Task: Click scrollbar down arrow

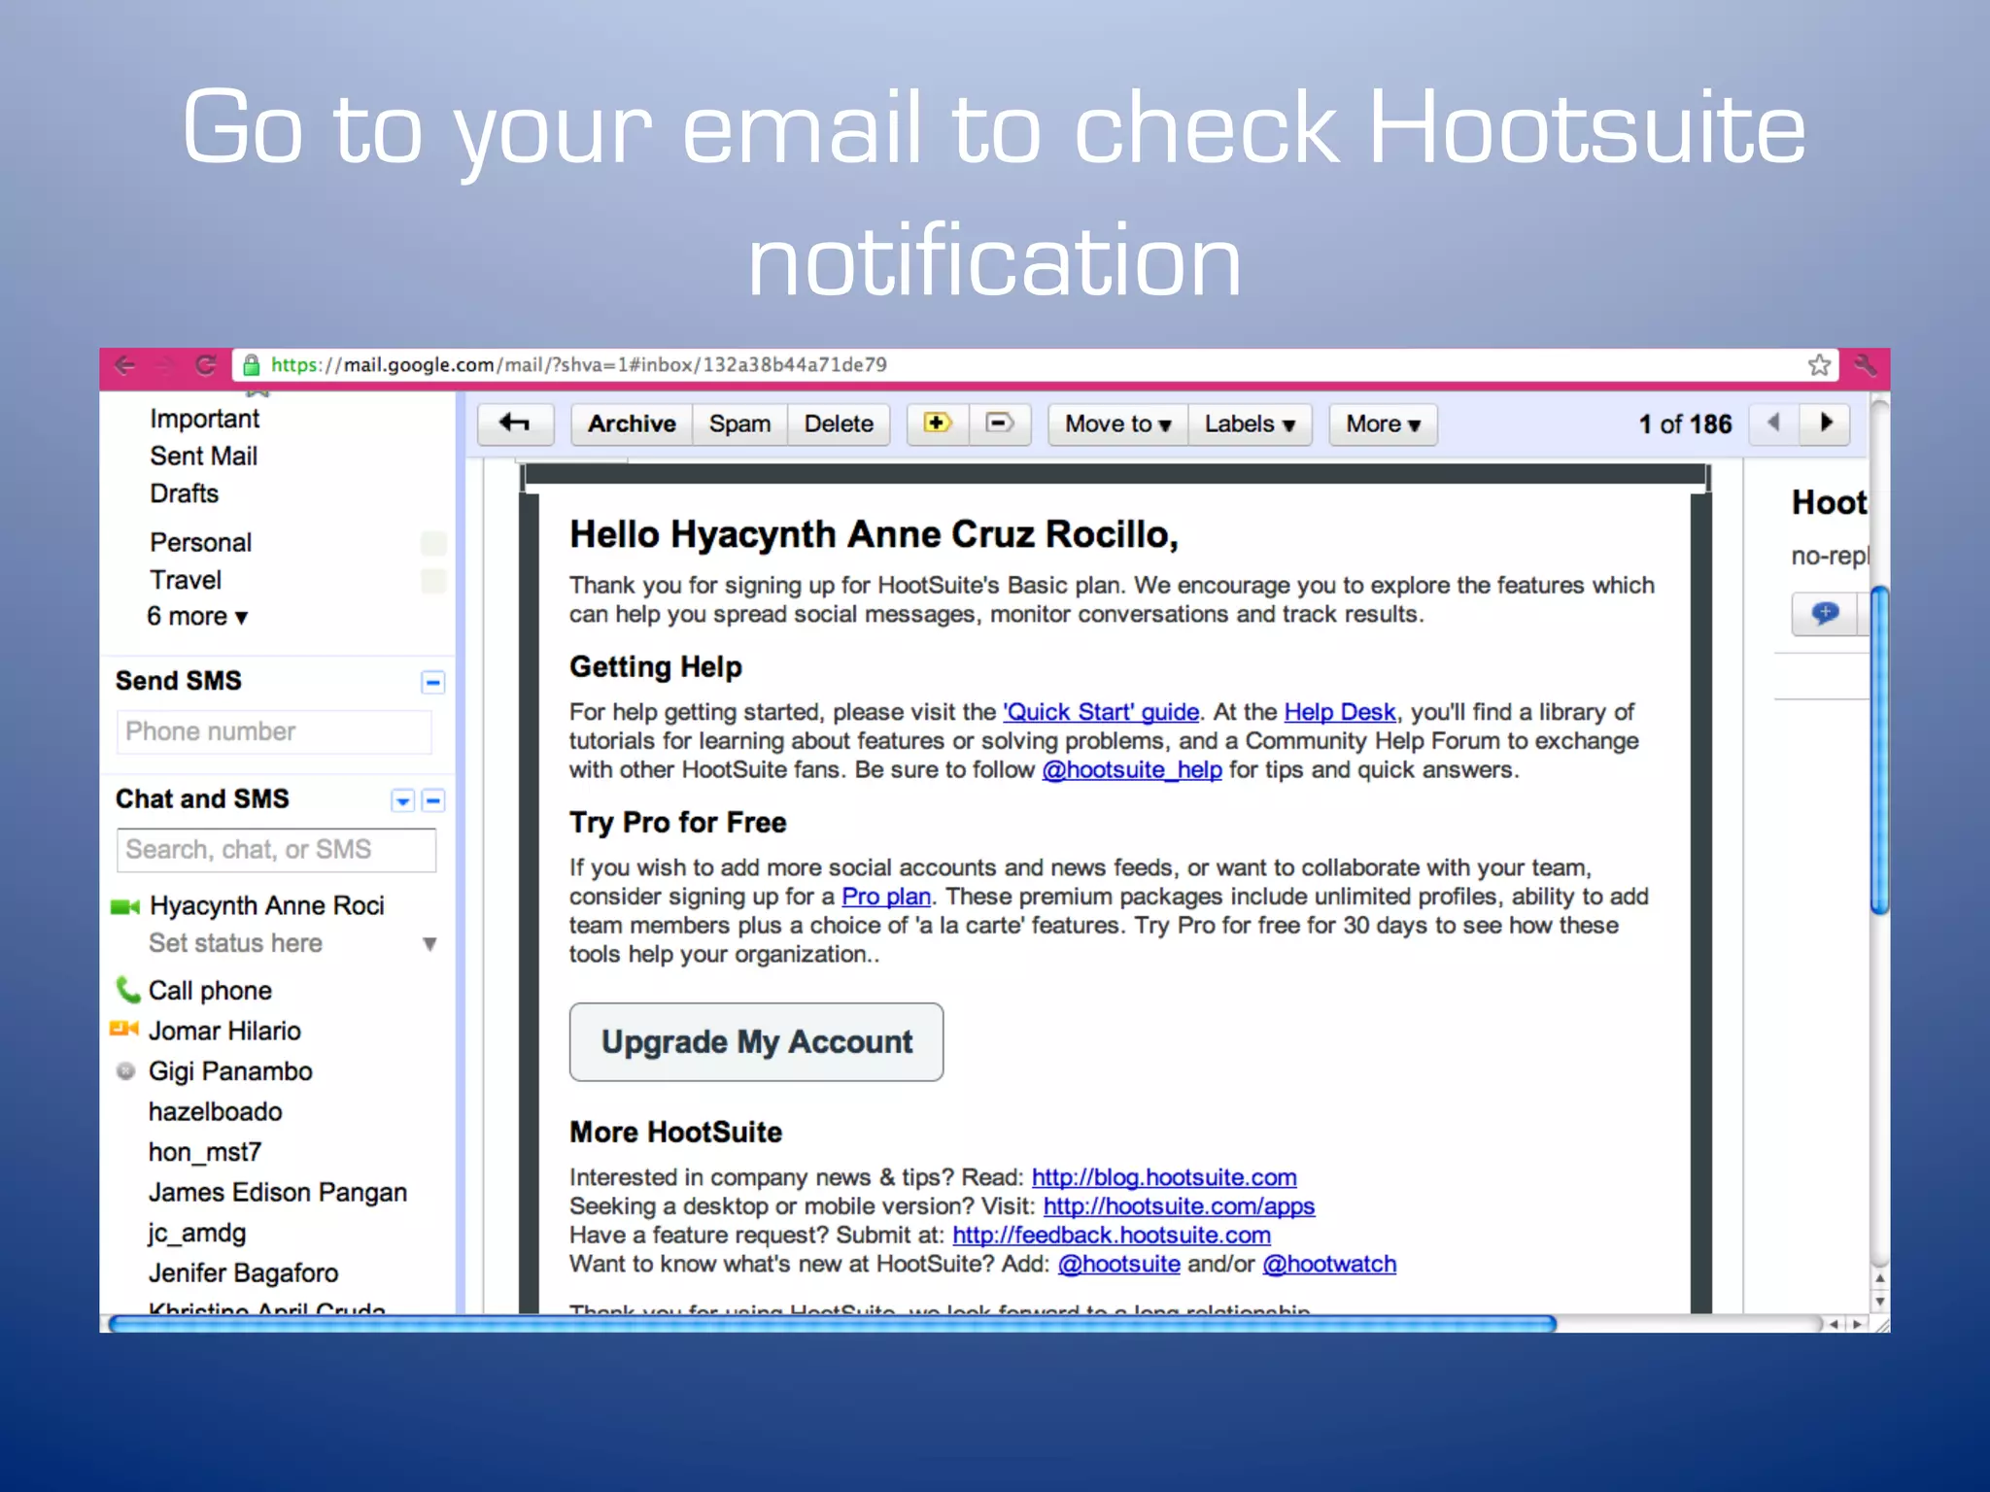Action: coord(1879,1302)
